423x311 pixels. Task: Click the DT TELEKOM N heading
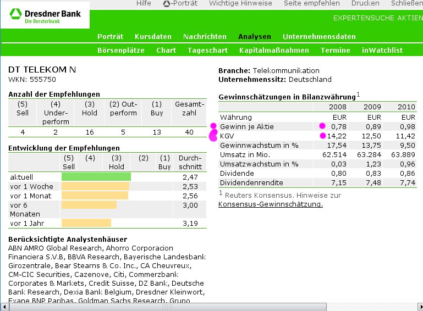[x=42, y=70]
